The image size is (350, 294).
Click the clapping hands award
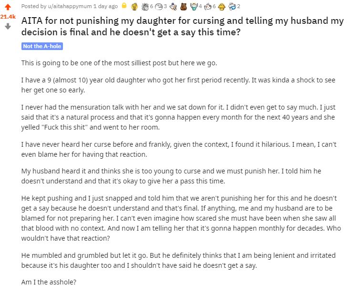145,7
